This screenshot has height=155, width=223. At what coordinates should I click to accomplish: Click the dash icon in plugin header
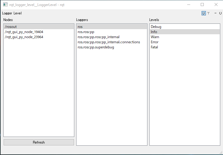[215, 13]
